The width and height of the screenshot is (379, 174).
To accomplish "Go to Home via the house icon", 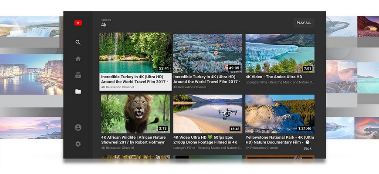I will [78, 59].
